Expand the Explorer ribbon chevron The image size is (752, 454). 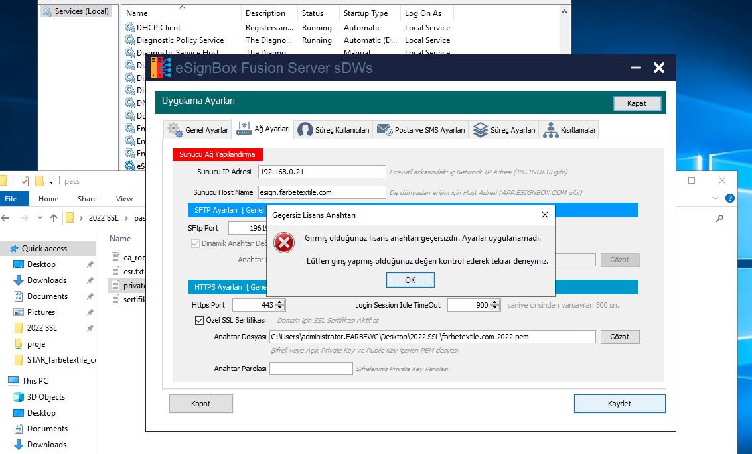point(715,198)
